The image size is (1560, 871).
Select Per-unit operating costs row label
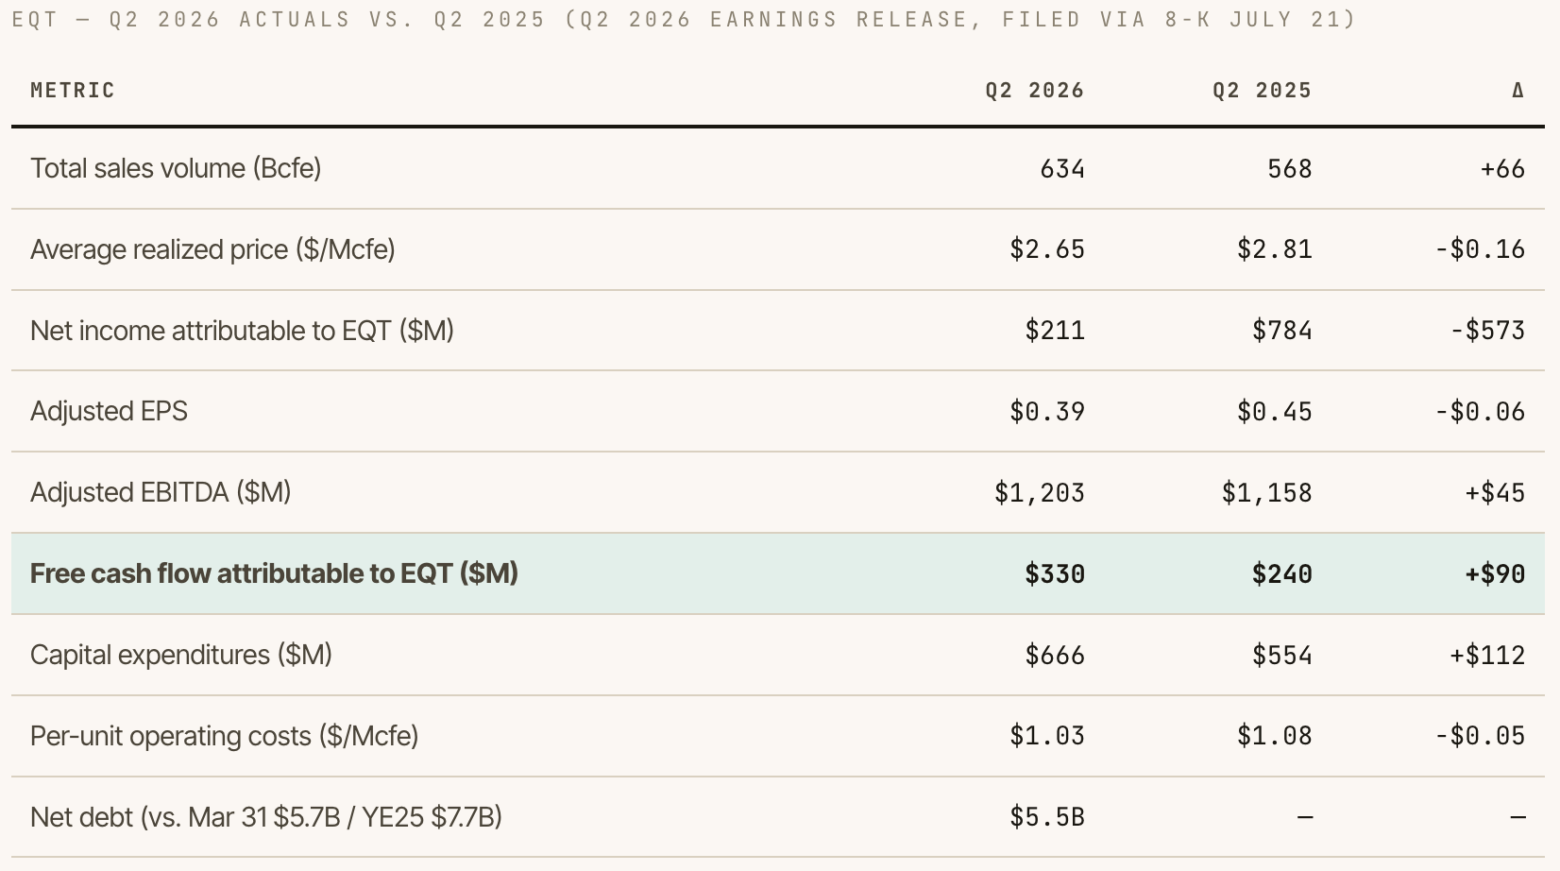(224, 736)
